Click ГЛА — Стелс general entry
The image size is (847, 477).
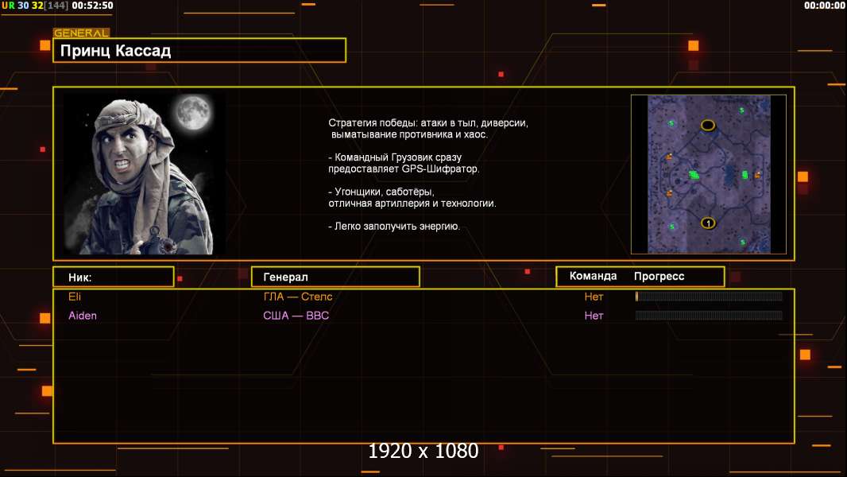point(298,297)
